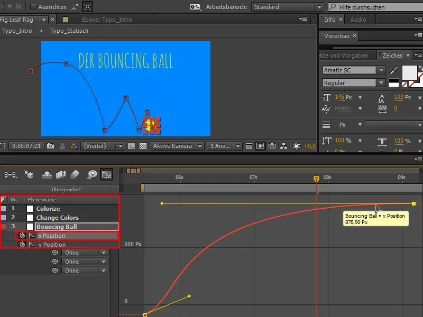The height and width of the screenshot is (317, 423).
Task: Close the Vorschau panel
Action: pyautogui.click(x=354, y=35)
